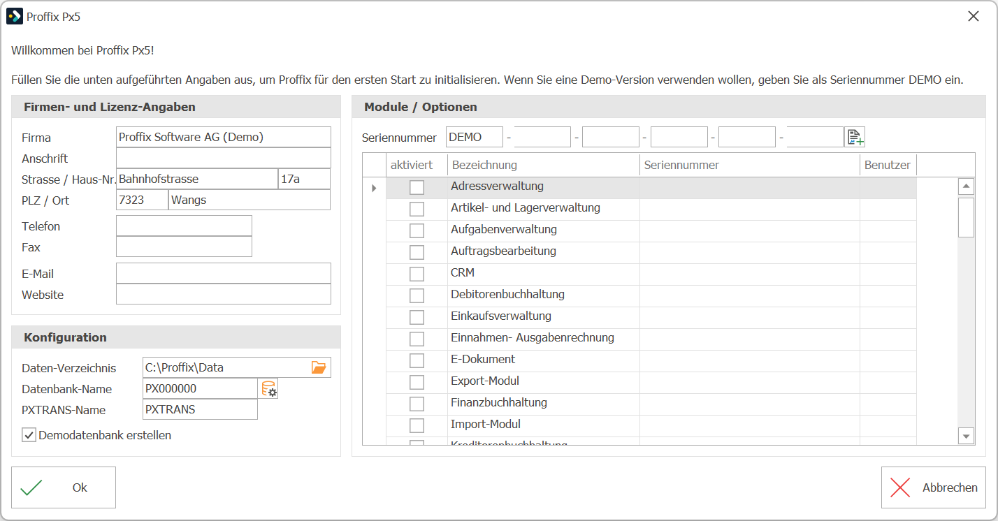This screenshot has width=998, height=521.
Task: Open the database settings icon beside Datenbank-Name
Action: coord(269,389)
